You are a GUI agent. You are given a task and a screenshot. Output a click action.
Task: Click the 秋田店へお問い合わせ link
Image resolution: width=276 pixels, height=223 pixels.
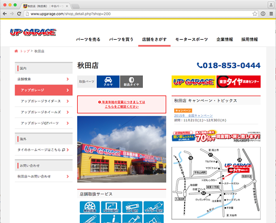pyautogui.click(x=34, y=176)
